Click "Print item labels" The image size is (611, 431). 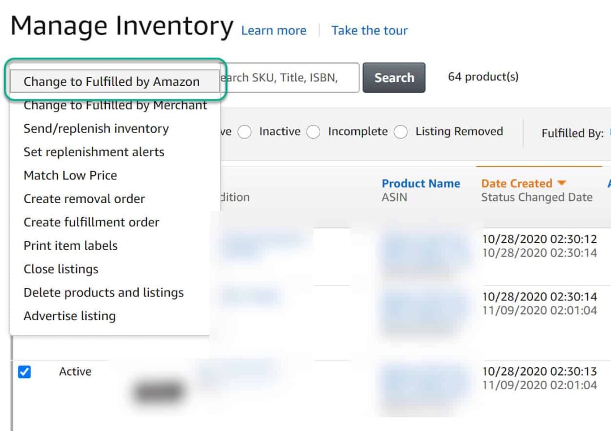point(70,245)
